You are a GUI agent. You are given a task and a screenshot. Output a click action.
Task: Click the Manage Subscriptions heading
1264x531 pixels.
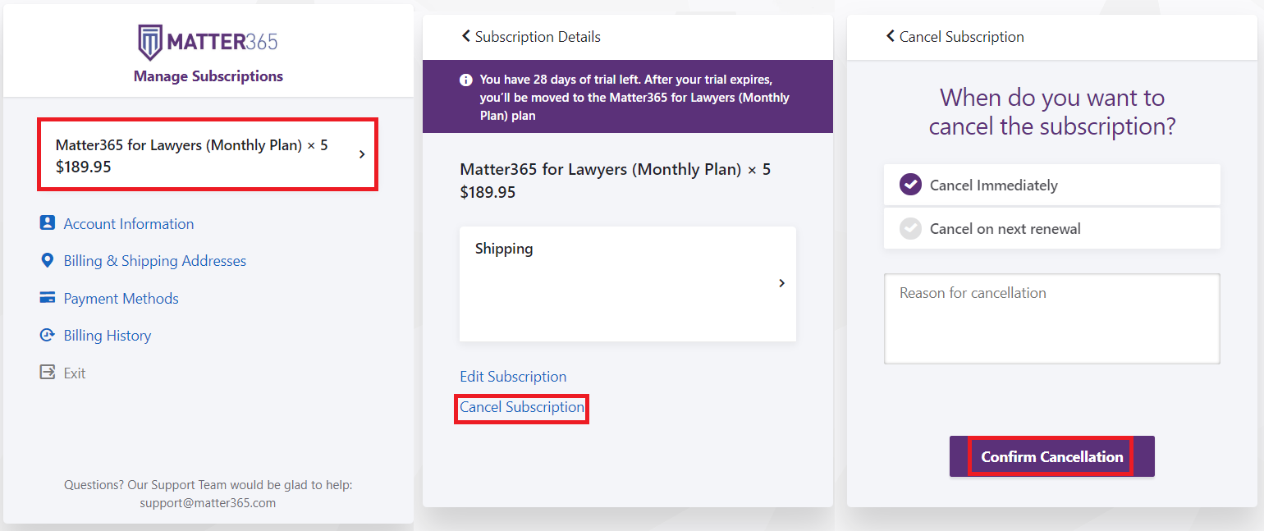click(208, 76)
